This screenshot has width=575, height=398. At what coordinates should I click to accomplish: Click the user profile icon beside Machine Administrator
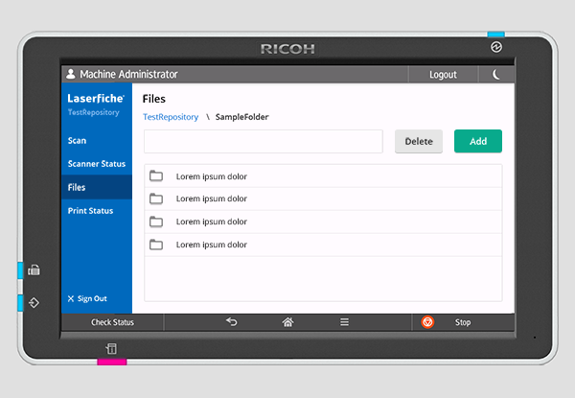[71, 74]
